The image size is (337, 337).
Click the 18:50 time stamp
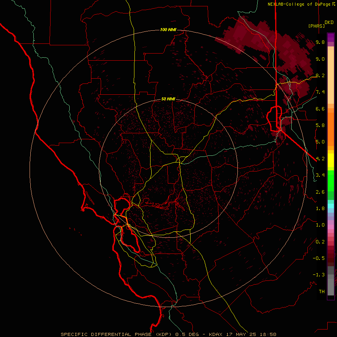tap(268, 334)
